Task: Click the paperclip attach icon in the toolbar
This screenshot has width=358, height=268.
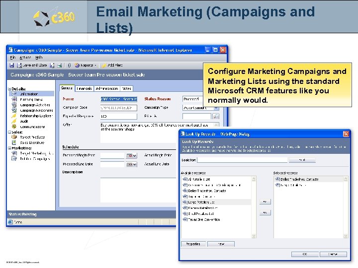Action: coord(69,66)
